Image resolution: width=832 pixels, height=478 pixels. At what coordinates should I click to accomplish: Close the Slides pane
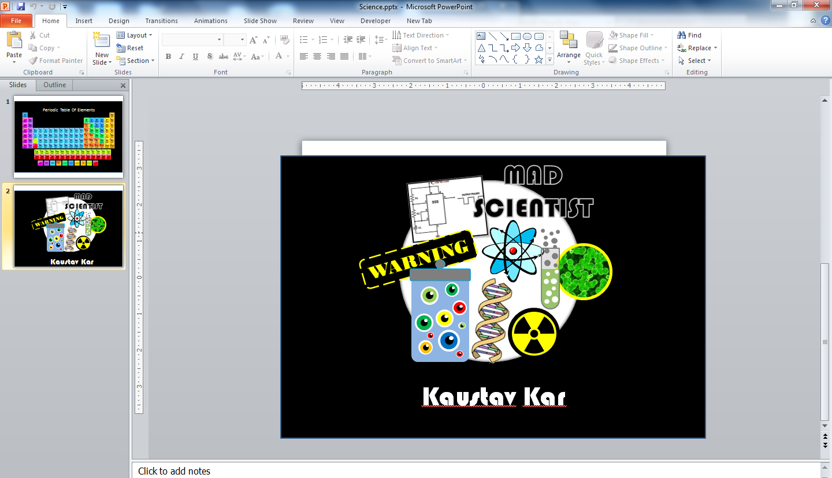pyautogui.click(x=122, y=85)
